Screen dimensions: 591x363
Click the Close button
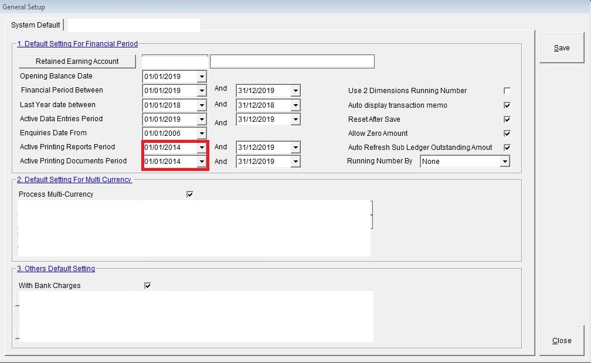[562, 340]
